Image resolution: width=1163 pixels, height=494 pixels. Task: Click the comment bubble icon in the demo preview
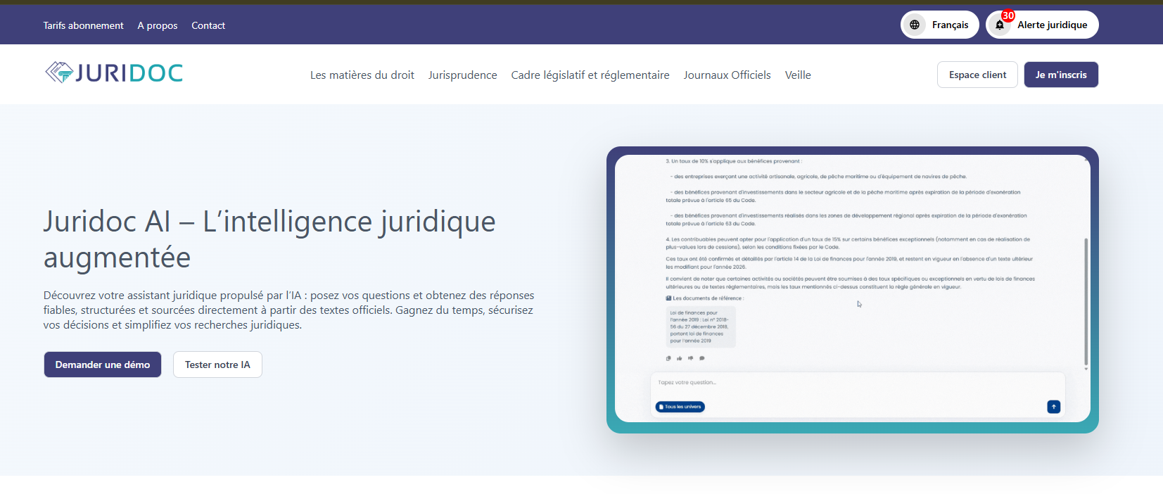tap(702, 358)
